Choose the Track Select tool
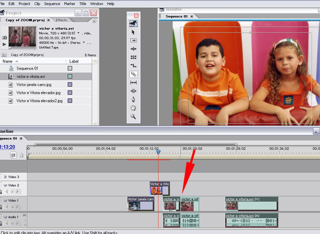The height and width of the screenshot is (234, 320). [x=133, y=41]
